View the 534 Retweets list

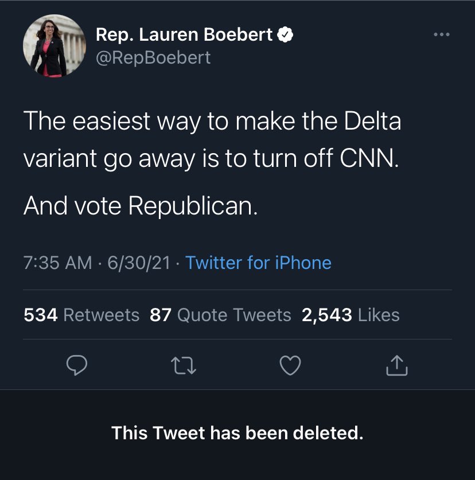coord(81,315)
